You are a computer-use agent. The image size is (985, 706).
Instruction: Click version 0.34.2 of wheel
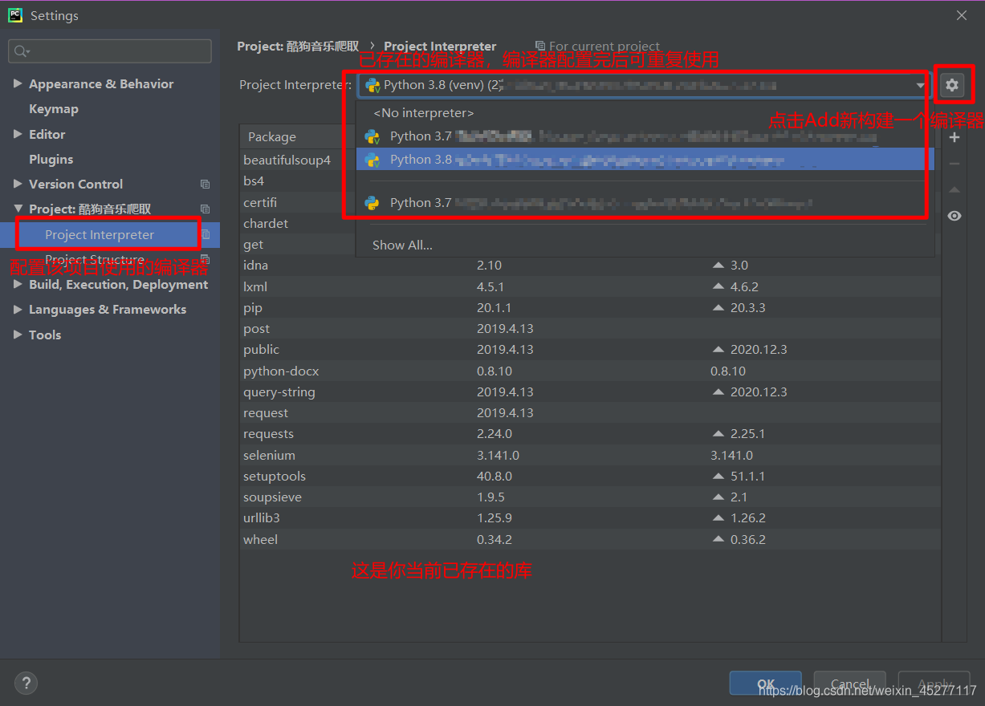click(x=495, y=540)
